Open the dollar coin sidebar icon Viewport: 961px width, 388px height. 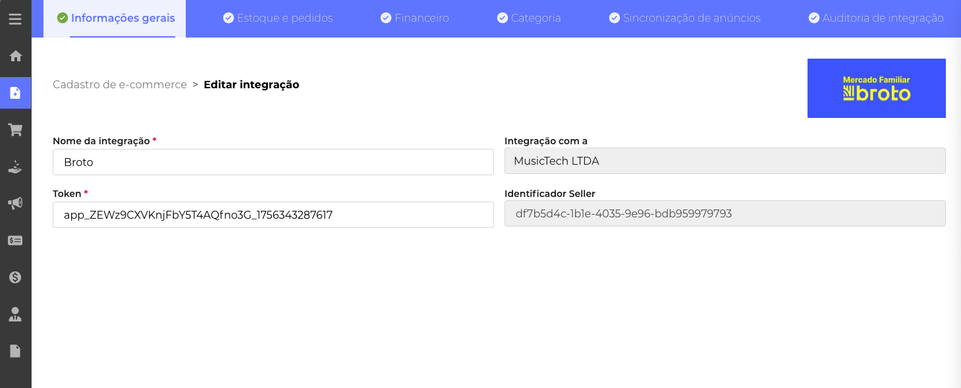point(15,277)
